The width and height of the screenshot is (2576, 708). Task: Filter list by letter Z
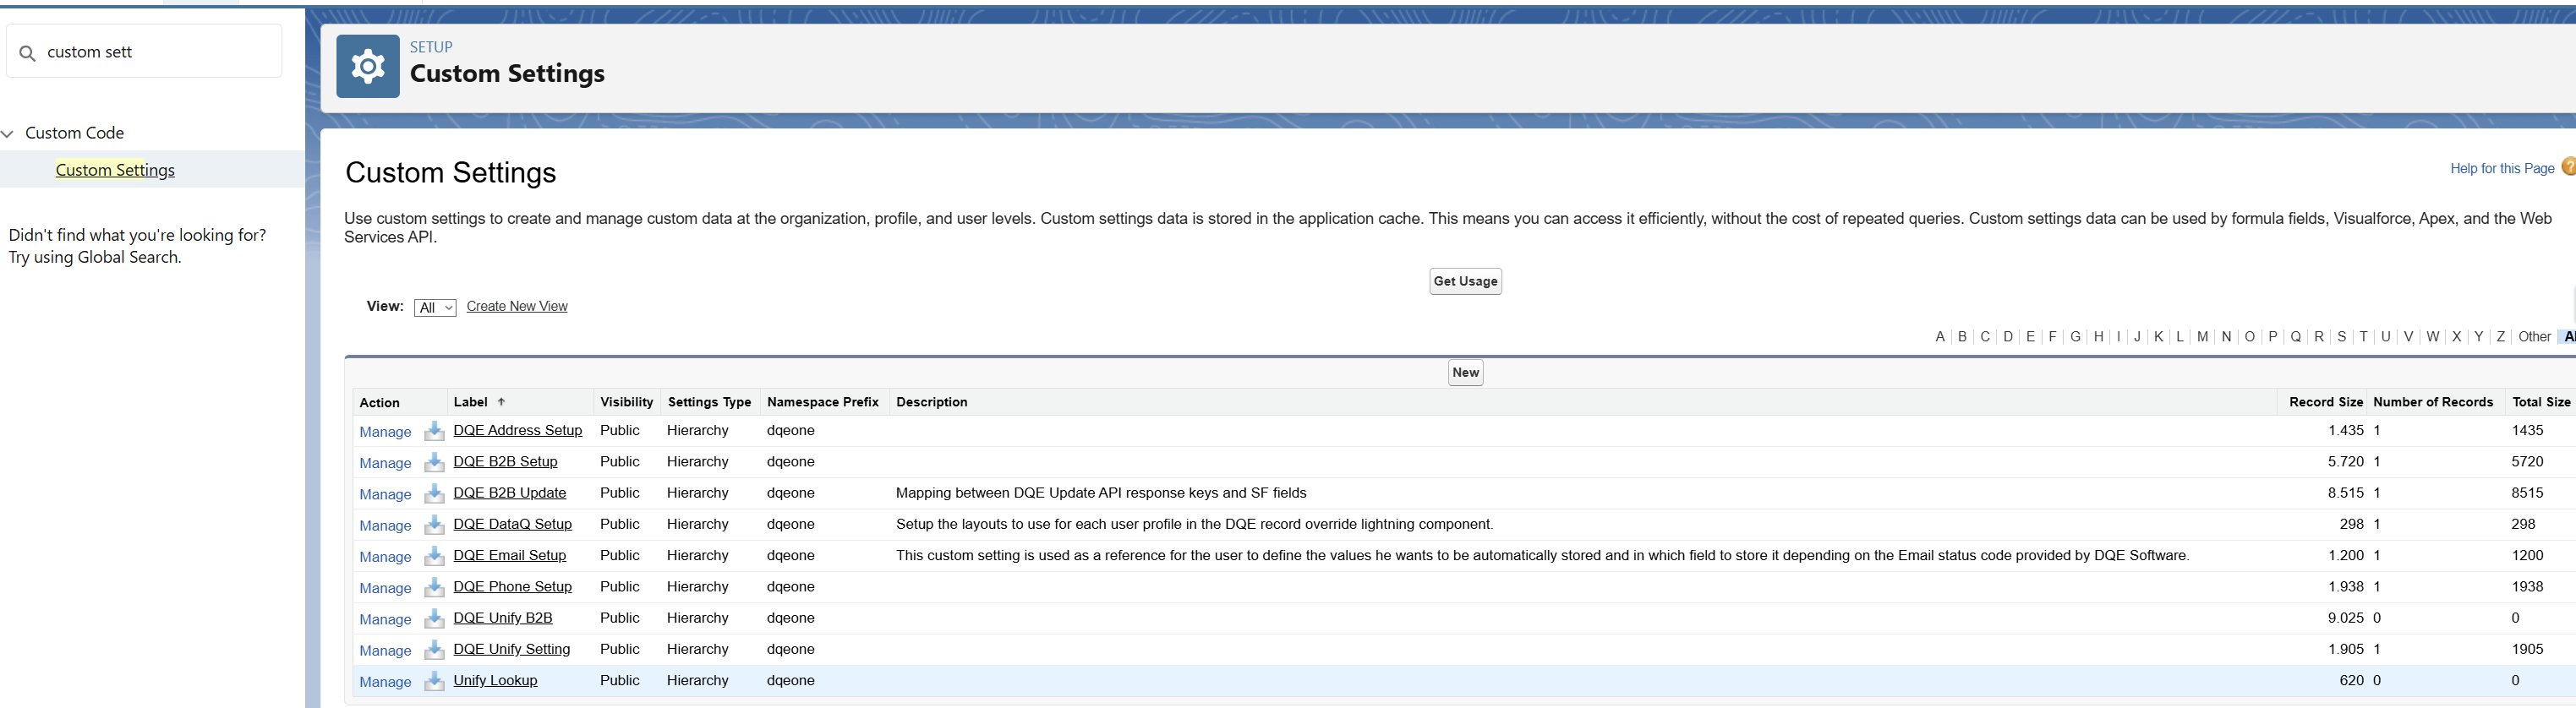click(x=2500, y=337)
